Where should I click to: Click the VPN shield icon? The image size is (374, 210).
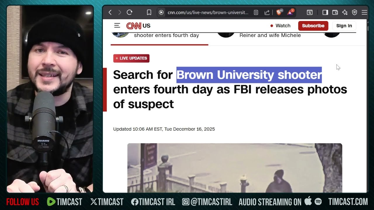(354, 12)
